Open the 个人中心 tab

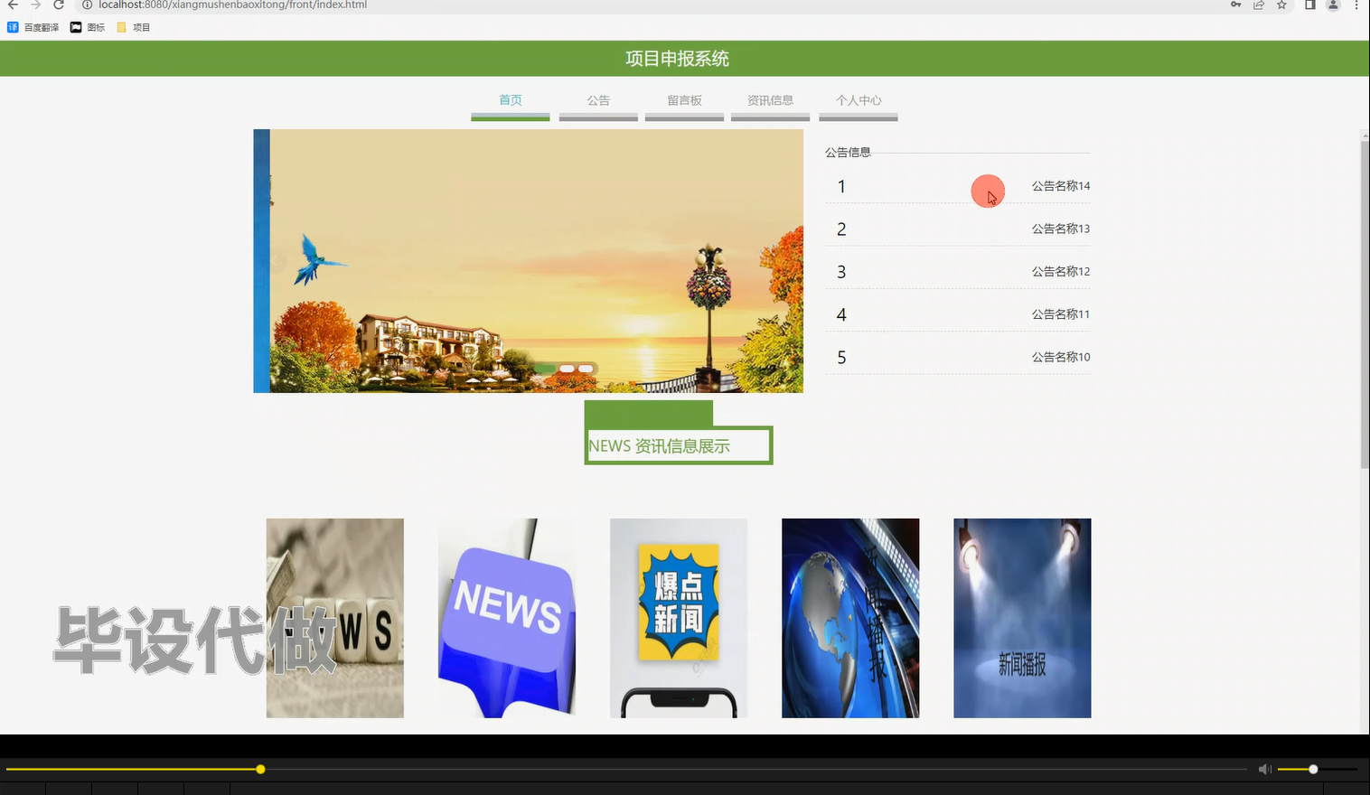tap(857, 100)
